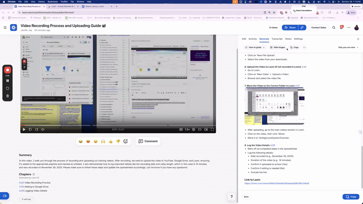React with the surprised emoji
The width and height of the screenshot is (363, 204).
point(96,141)
